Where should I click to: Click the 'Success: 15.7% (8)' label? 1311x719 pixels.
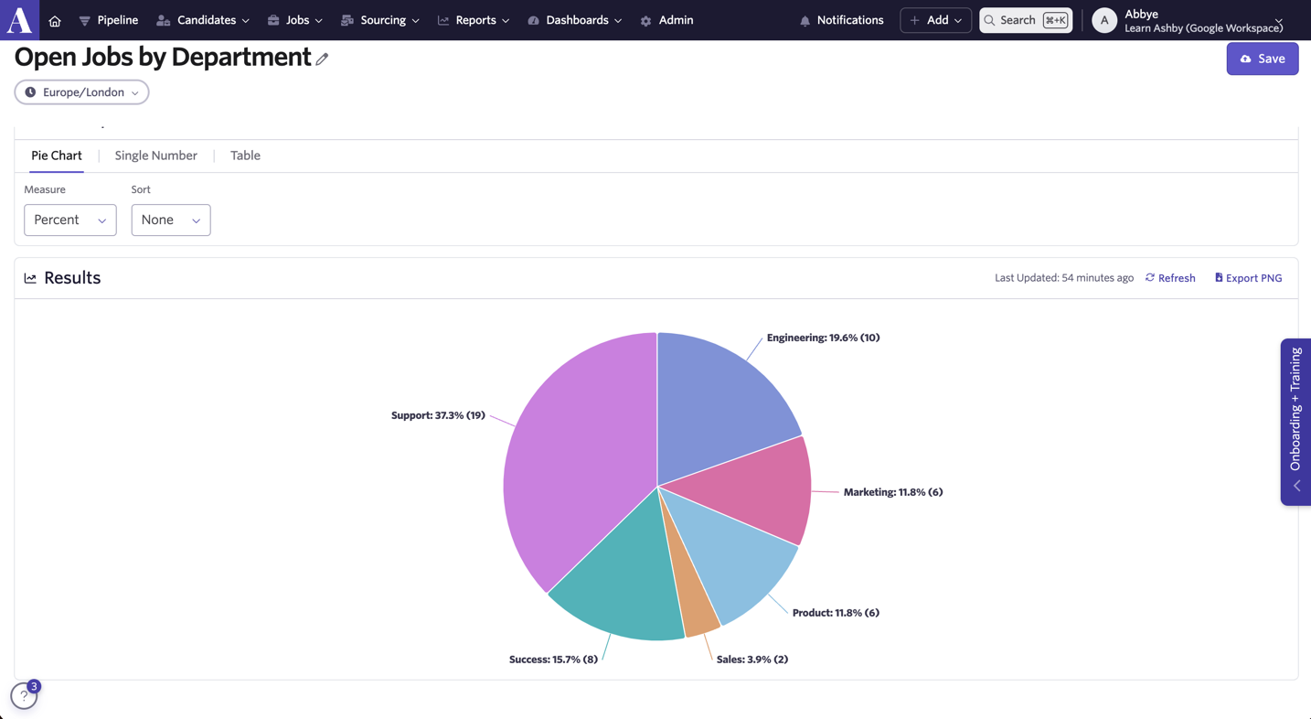click(553, 660)
